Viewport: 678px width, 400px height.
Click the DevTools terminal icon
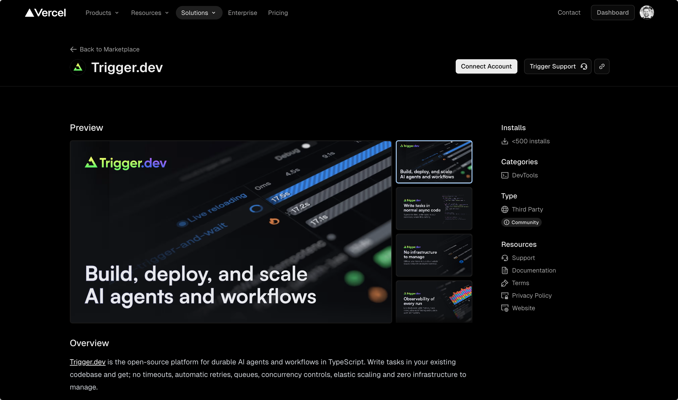(505, 175)
